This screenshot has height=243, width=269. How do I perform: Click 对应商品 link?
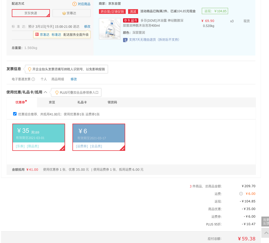click(84, 4)
